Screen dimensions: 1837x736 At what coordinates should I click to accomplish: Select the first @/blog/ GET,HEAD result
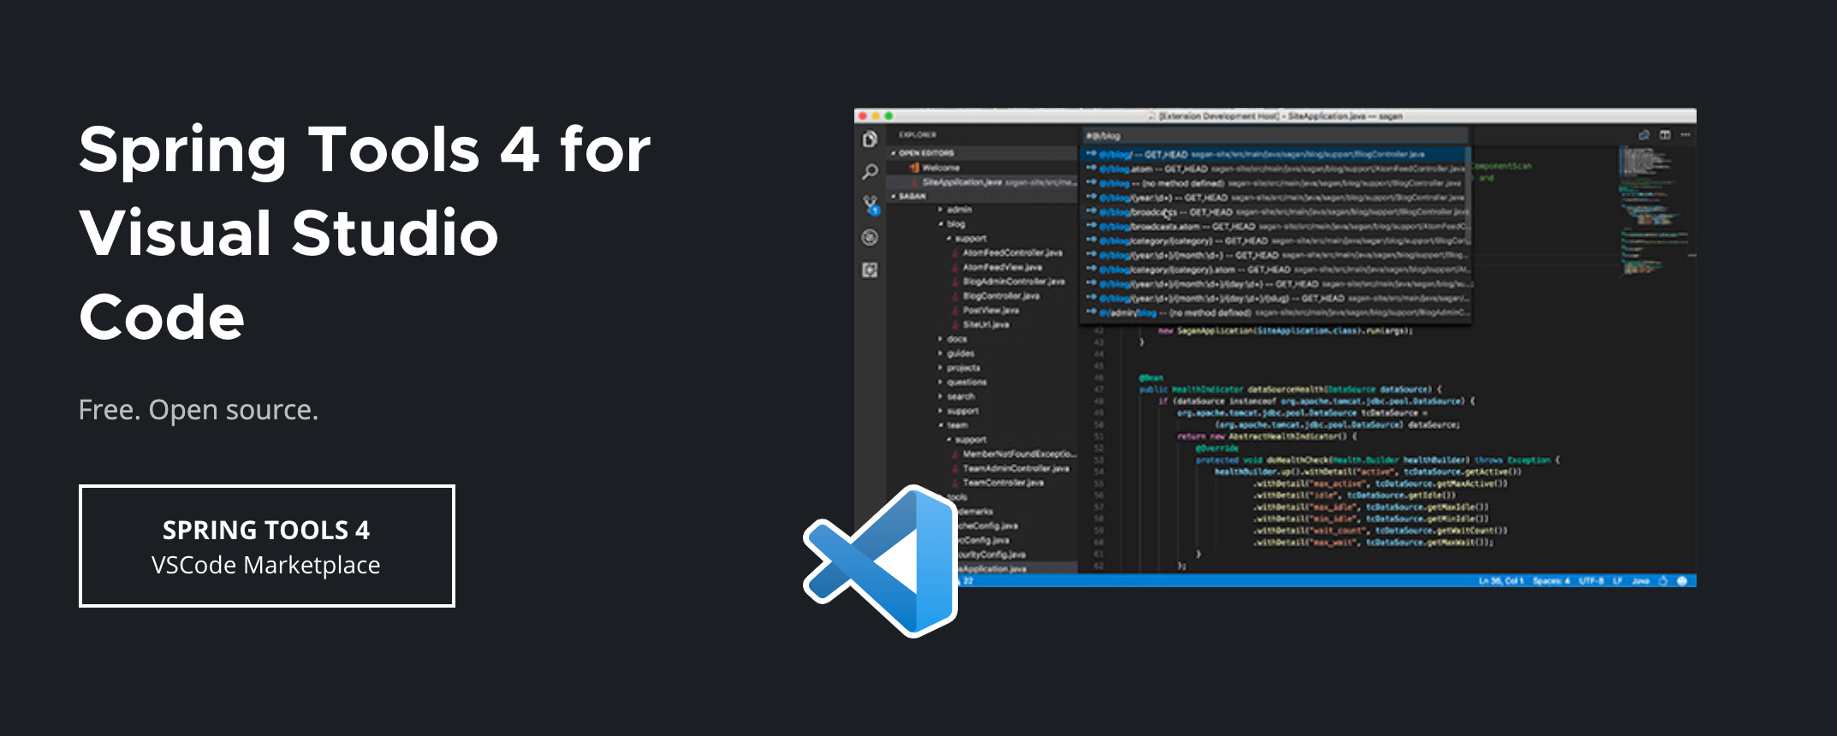(x=1275, y=155)
